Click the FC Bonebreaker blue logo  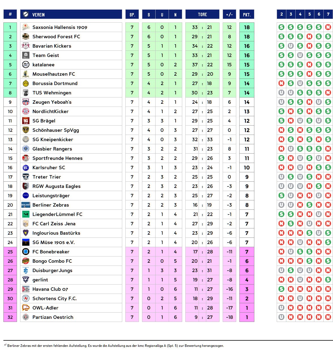click(26, 252)
